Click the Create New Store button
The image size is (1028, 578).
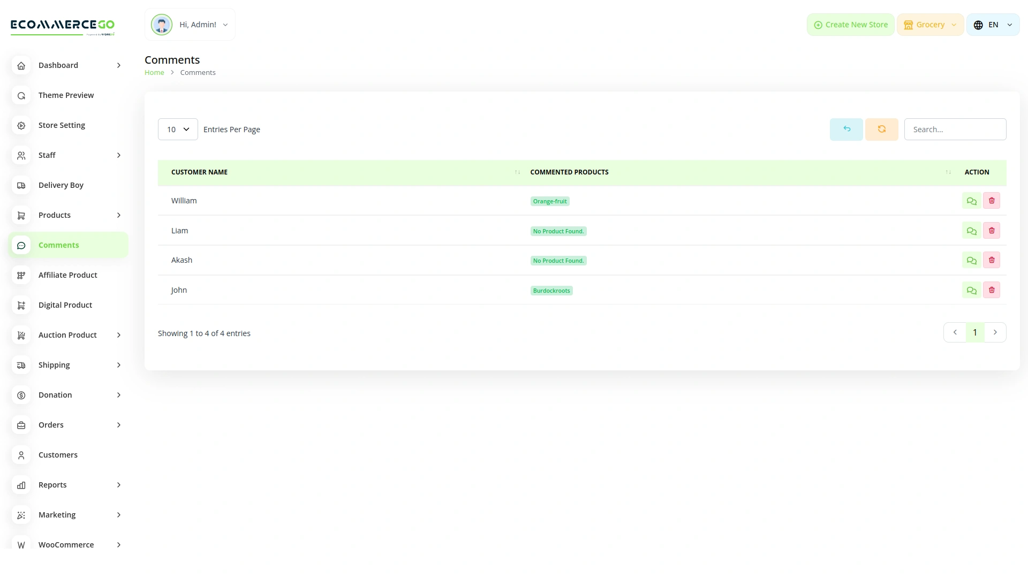coord(850,25)
